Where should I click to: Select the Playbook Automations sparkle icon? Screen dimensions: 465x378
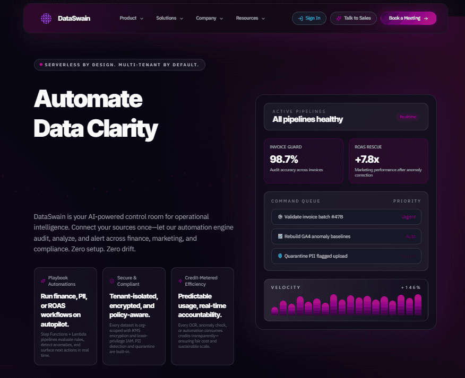(x=44, y=280)
